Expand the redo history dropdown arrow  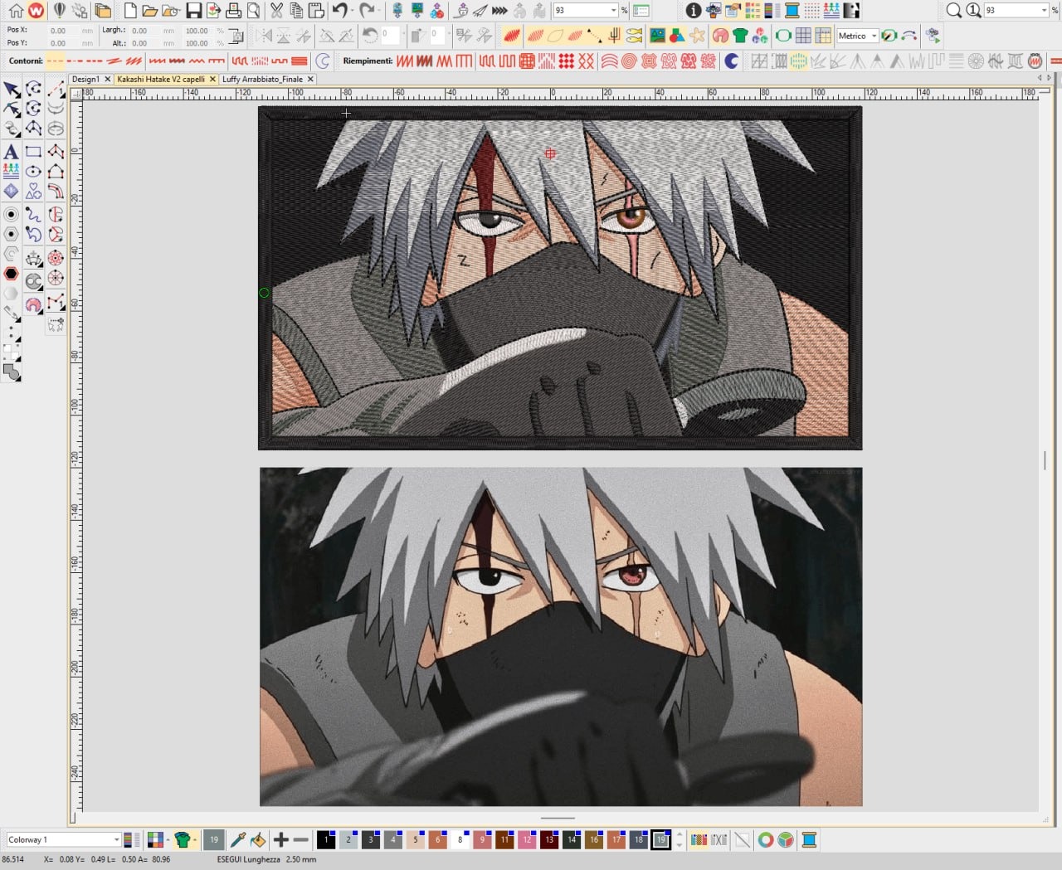[x=379, y=11]
